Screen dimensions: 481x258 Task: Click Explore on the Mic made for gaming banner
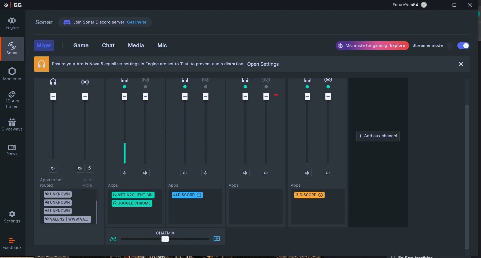coord(397,45)
